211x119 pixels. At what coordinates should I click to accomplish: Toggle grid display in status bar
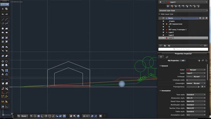tap(39, 116)
